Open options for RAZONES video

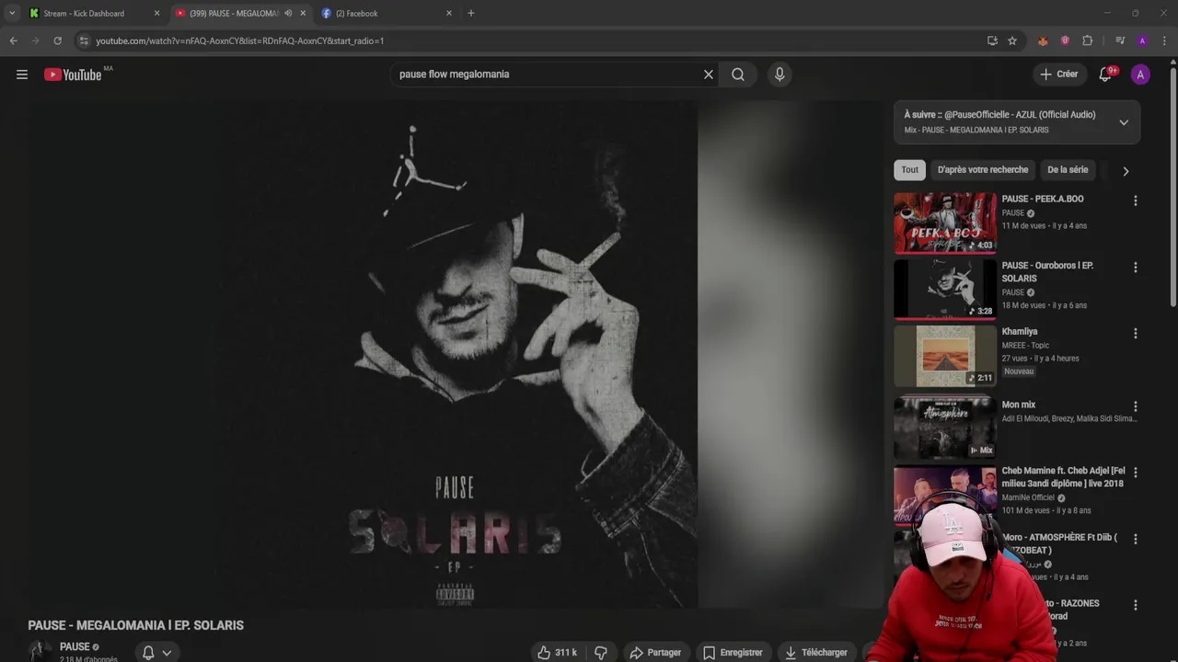coord(1135,605)
